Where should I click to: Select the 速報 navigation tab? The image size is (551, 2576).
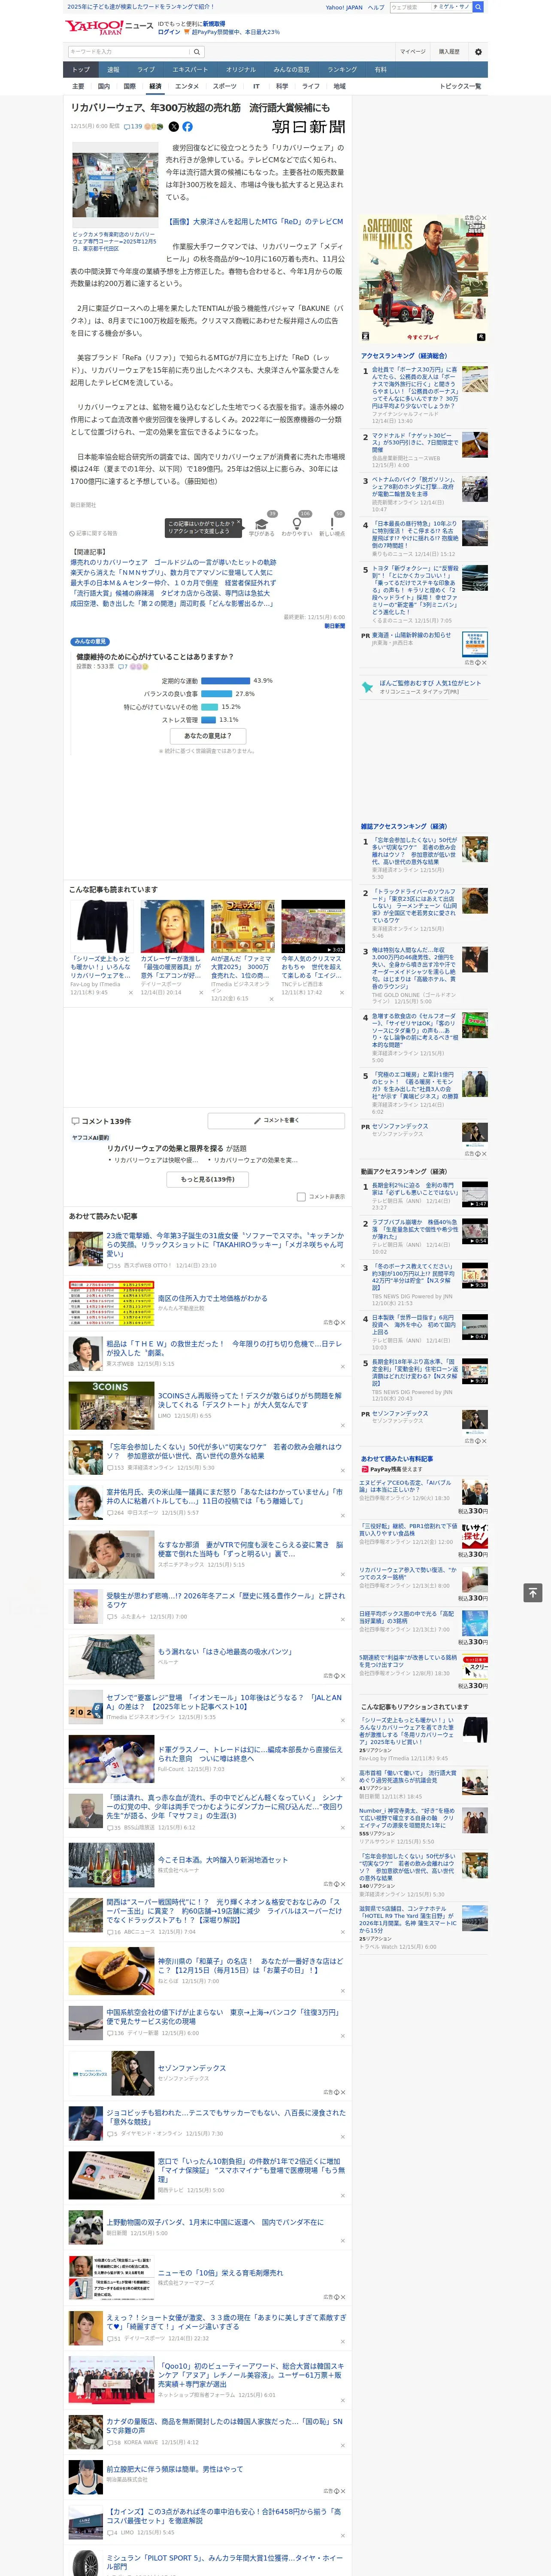113,70
